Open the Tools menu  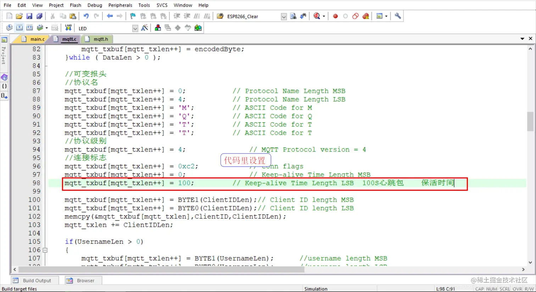[x=144, y=5]
